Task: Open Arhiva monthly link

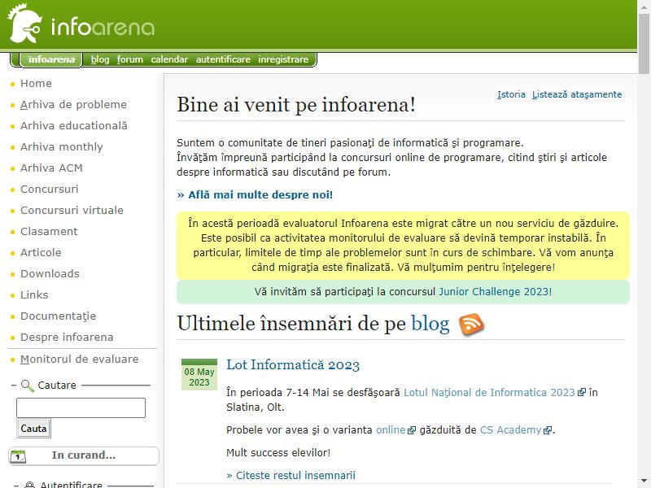Action: click(x=62, y=147)
